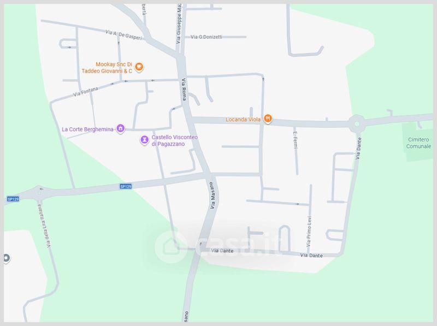Click the Castello Visconteo purple marker
The image size is (437, 326).
(x=144, y=140)
